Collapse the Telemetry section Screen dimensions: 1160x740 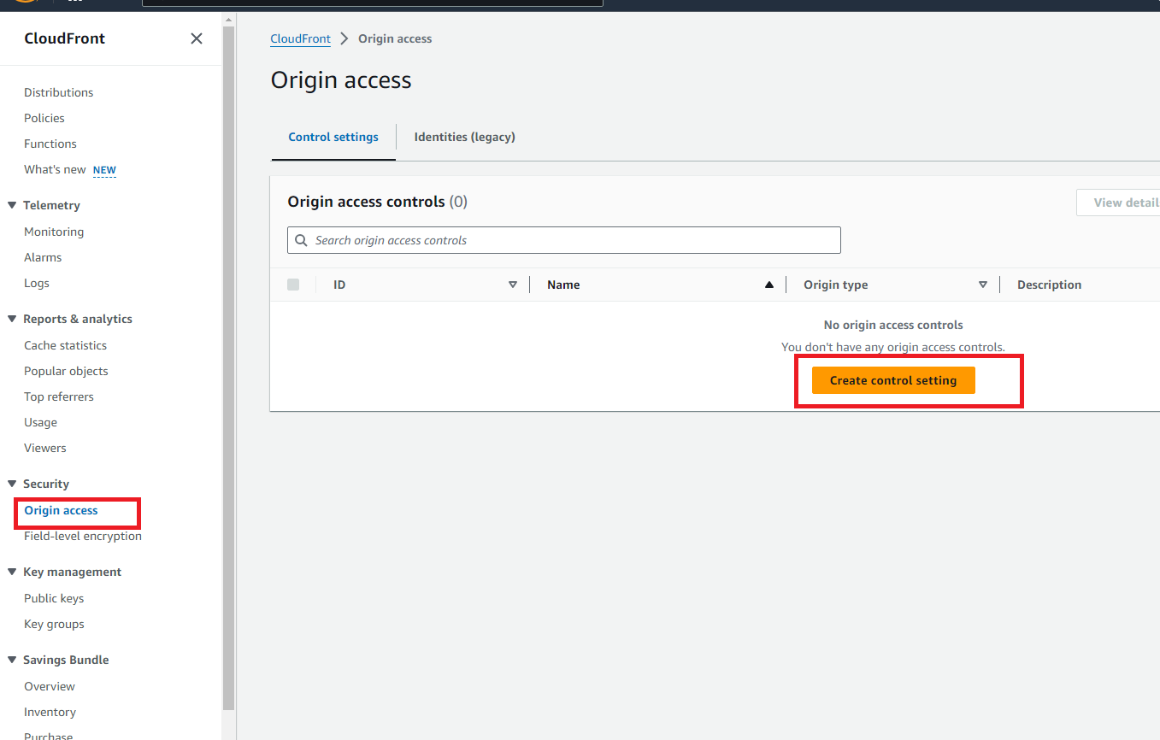(12, 205)
